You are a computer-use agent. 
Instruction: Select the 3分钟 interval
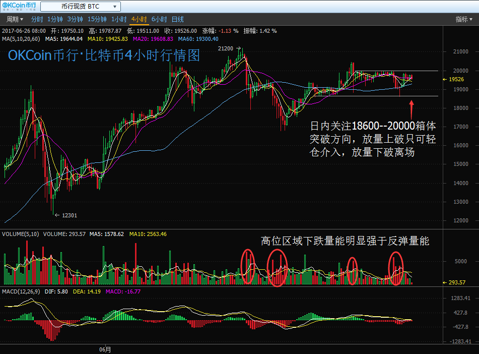pos(75,20)
